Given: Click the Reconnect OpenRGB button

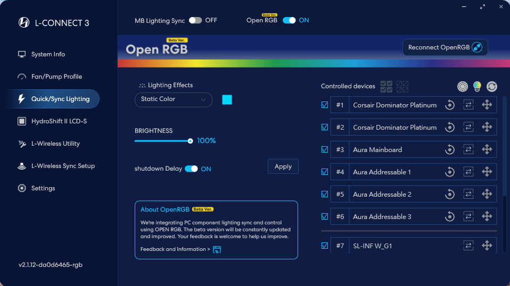Looking at the screenshot, I should click(445, 47).
